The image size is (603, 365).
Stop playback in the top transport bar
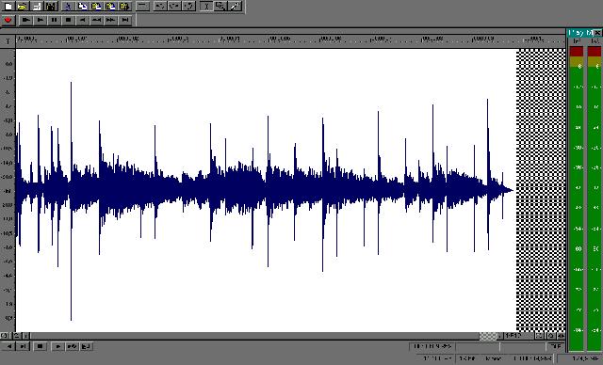[69, 20]
